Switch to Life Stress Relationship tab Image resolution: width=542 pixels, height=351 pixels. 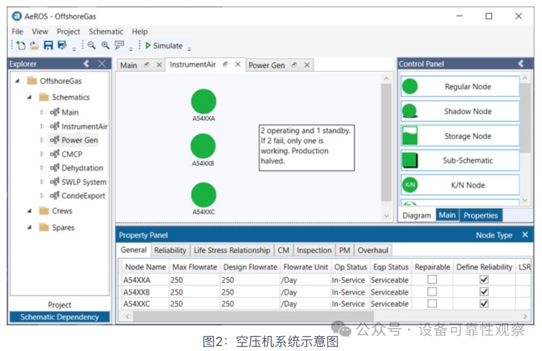click(232, 250)
